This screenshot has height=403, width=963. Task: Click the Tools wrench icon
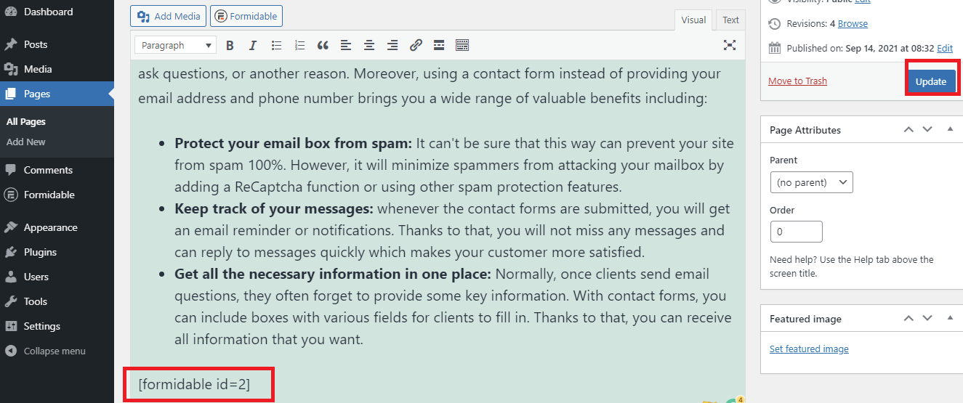(x=11, y=301)
